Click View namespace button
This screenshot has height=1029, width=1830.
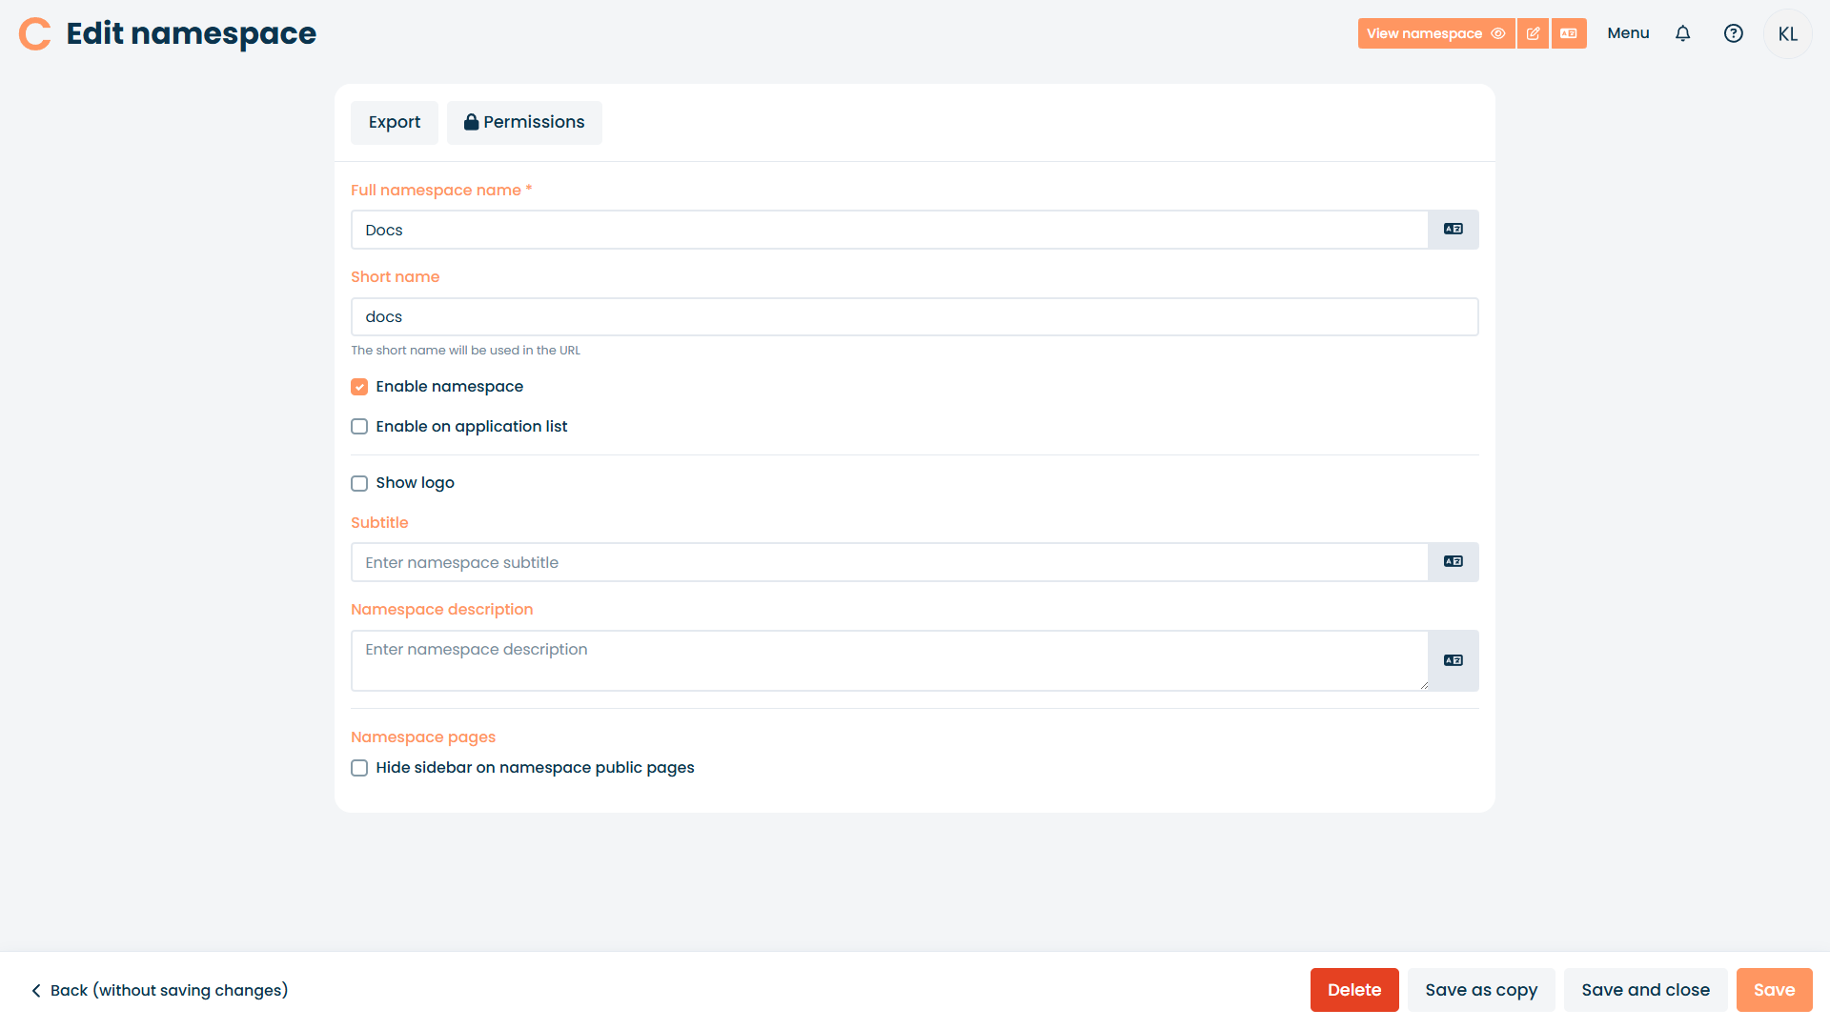coord(1436,33)
